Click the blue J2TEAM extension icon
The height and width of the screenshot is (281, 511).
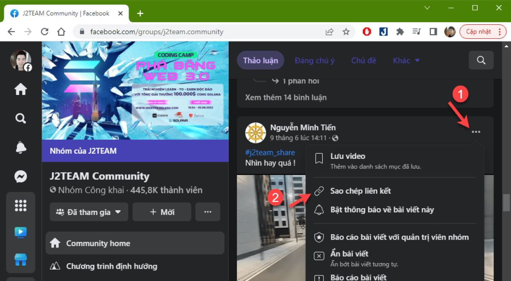(x=383, y=32)
